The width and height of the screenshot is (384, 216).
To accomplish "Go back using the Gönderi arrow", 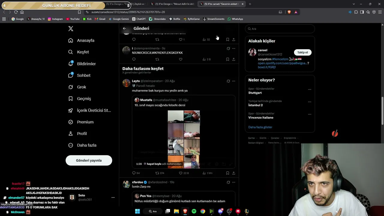I will 124,28.
